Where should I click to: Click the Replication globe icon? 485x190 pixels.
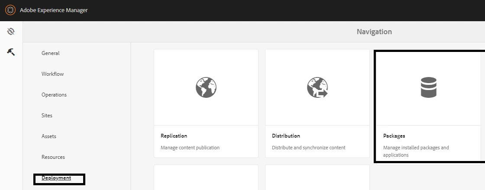pos(206,87)
